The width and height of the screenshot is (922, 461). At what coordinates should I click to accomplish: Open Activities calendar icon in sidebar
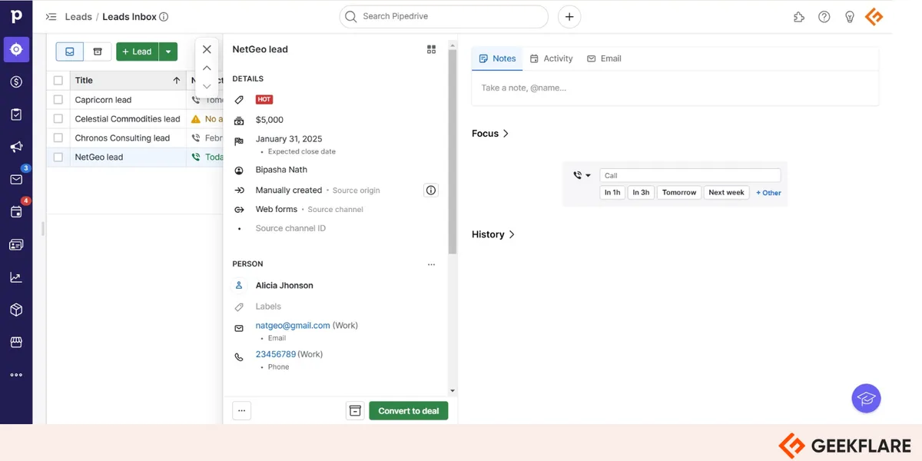[16, 212]
